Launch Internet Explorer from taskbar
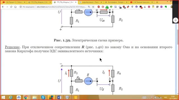The width and height of the screenshot is (179, 100). (x=11, y=97)
